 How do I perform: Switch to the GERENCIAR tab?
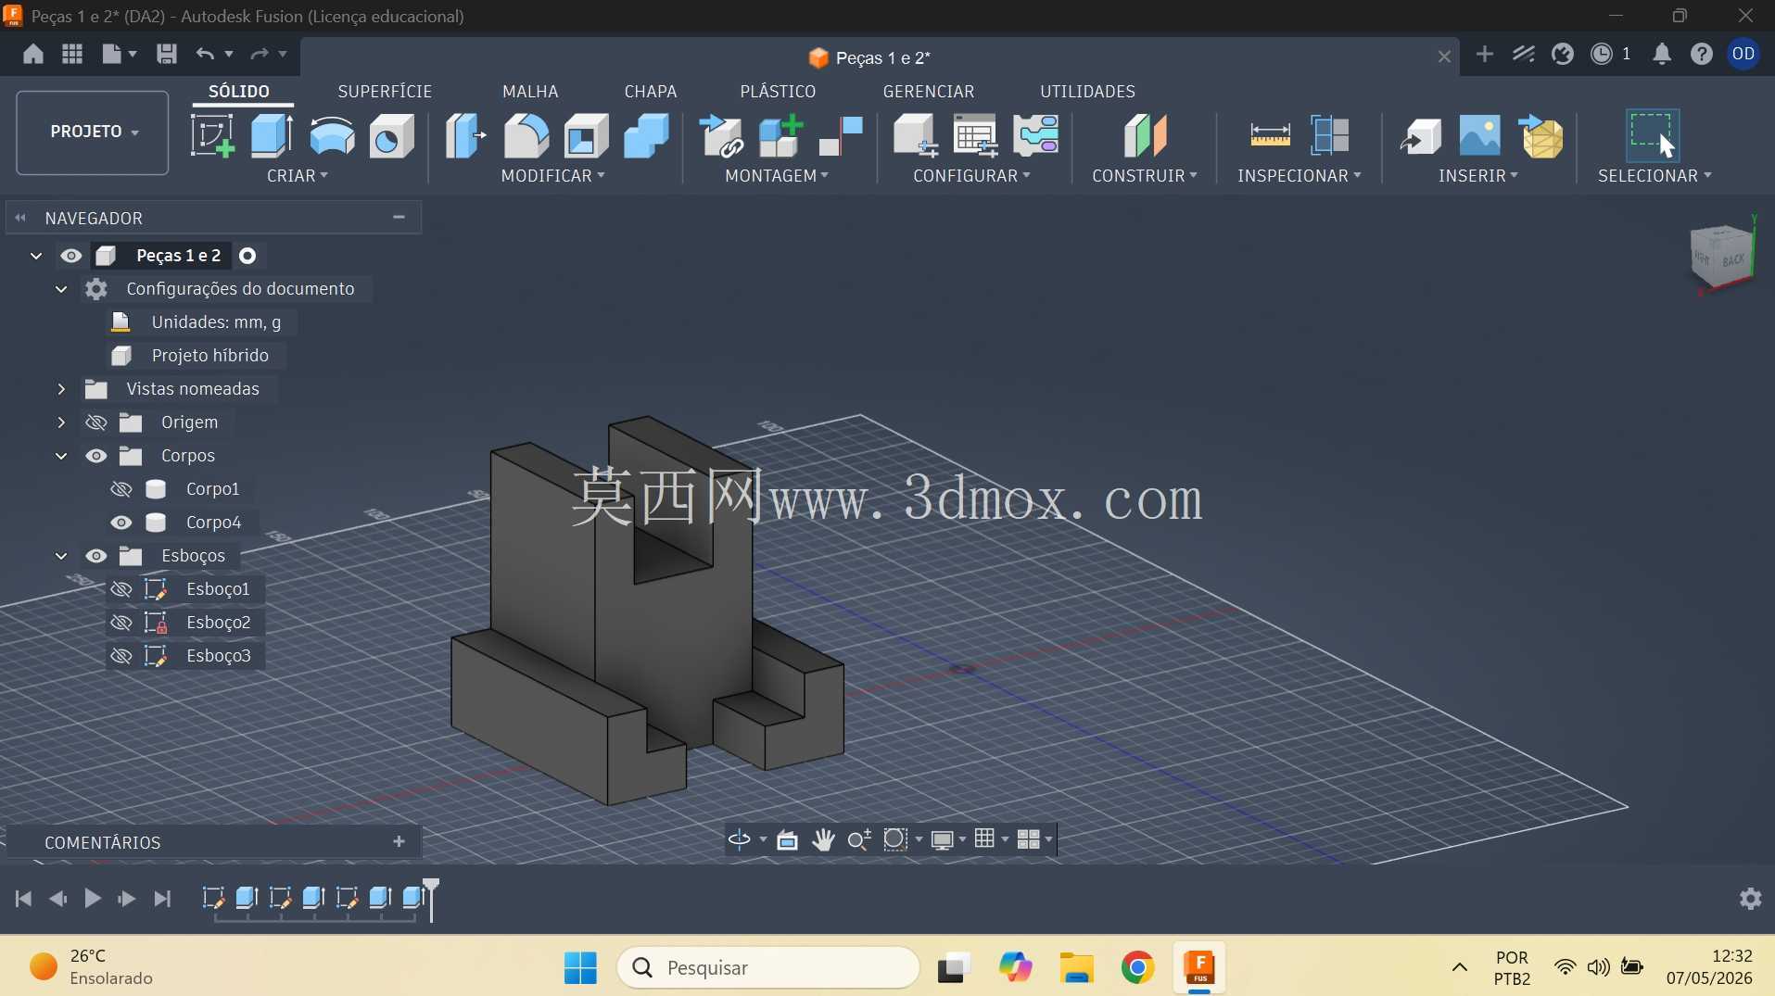pos(929,92)
